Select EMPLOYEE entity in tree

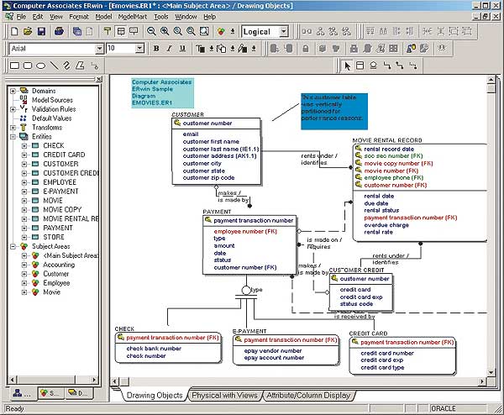tap(60, 182)
